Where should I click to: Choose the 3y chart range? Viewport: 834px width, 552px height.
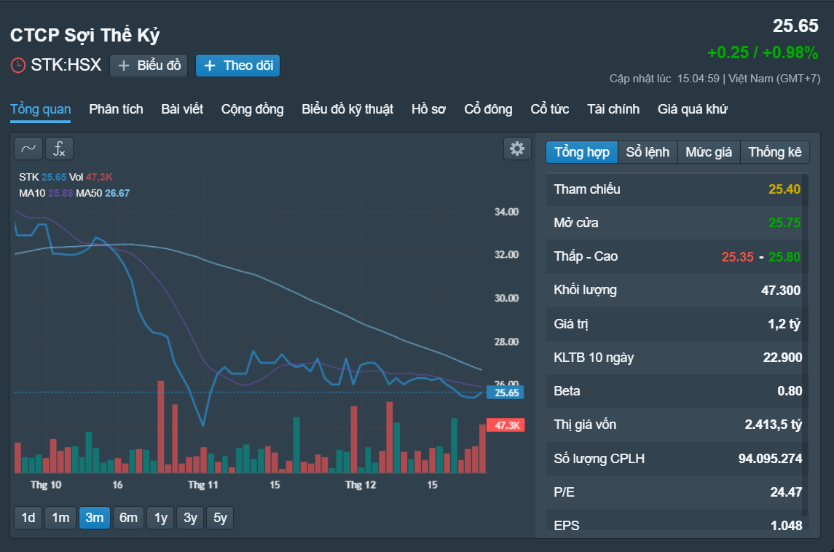[x=190, y=518]
